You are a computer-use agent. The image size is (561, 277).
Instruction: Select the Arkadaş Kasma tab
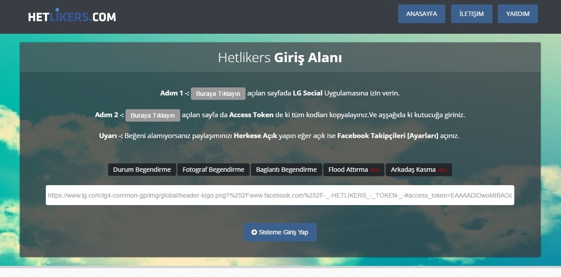[419, 170]
